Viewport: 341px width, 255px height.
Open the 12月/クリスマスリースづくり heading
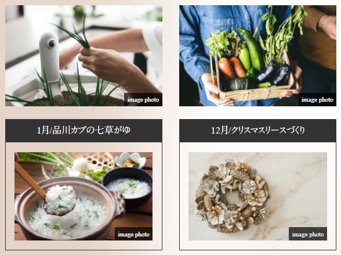(x=257, y=131)
